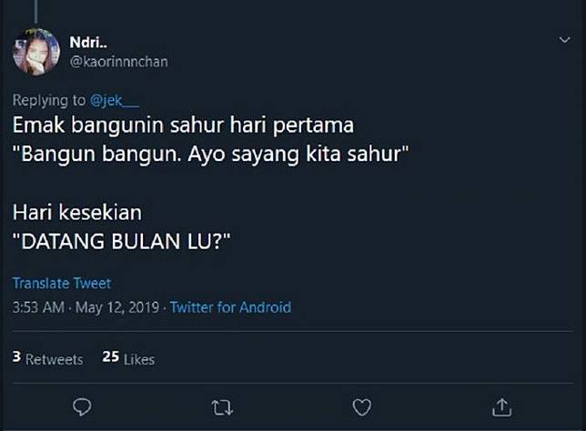Viewport: 586px width, 431px height.
Task: Open Ndri's profile picture avatar
Action: [36, 52]
